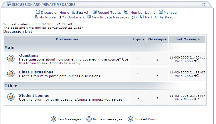Click the Student Lounge forum status icon
This screenshot has width=216, height=124.
(11, 97)
